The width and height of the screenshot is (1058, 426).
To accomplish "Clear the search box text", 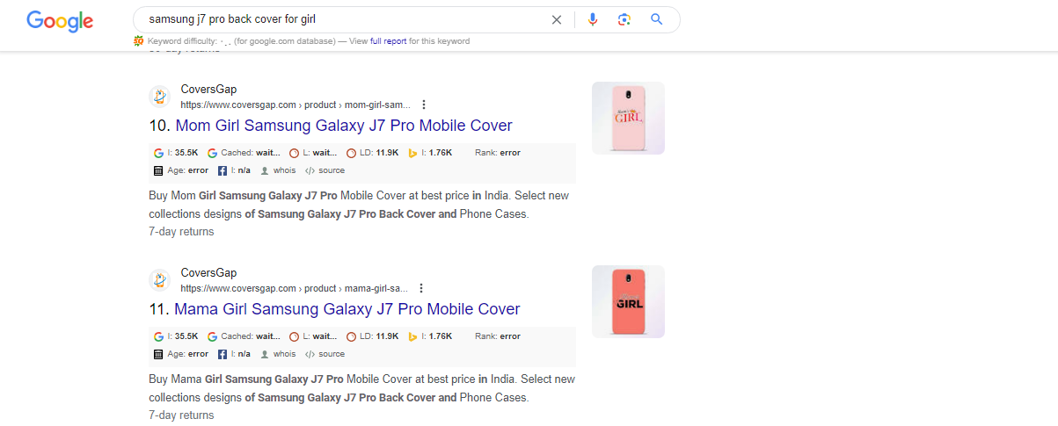I will 556,19.
